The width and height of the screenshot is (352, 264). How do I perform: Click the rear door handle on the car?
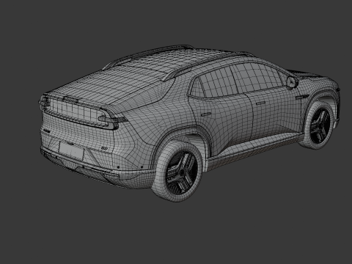(206, 114)
